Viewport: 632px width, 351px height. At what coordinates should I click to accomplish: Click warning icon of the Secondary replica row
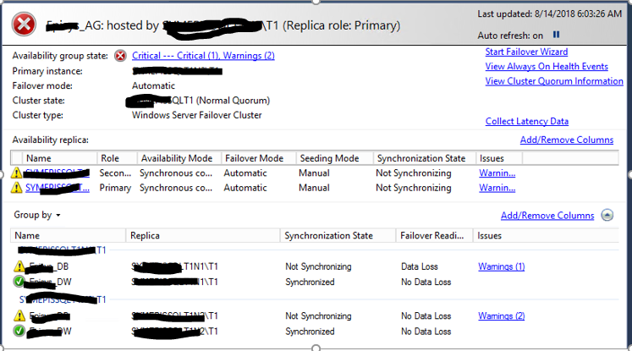(x=17, y=173)
